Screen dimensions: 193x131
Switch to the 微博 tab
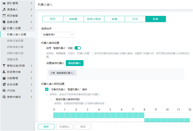pos(115,19)
